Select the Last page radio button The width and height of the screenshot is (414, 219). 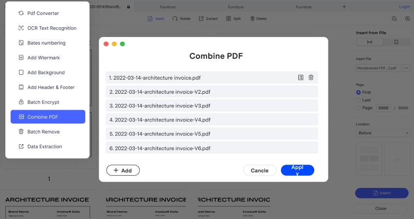coord(359,100)
